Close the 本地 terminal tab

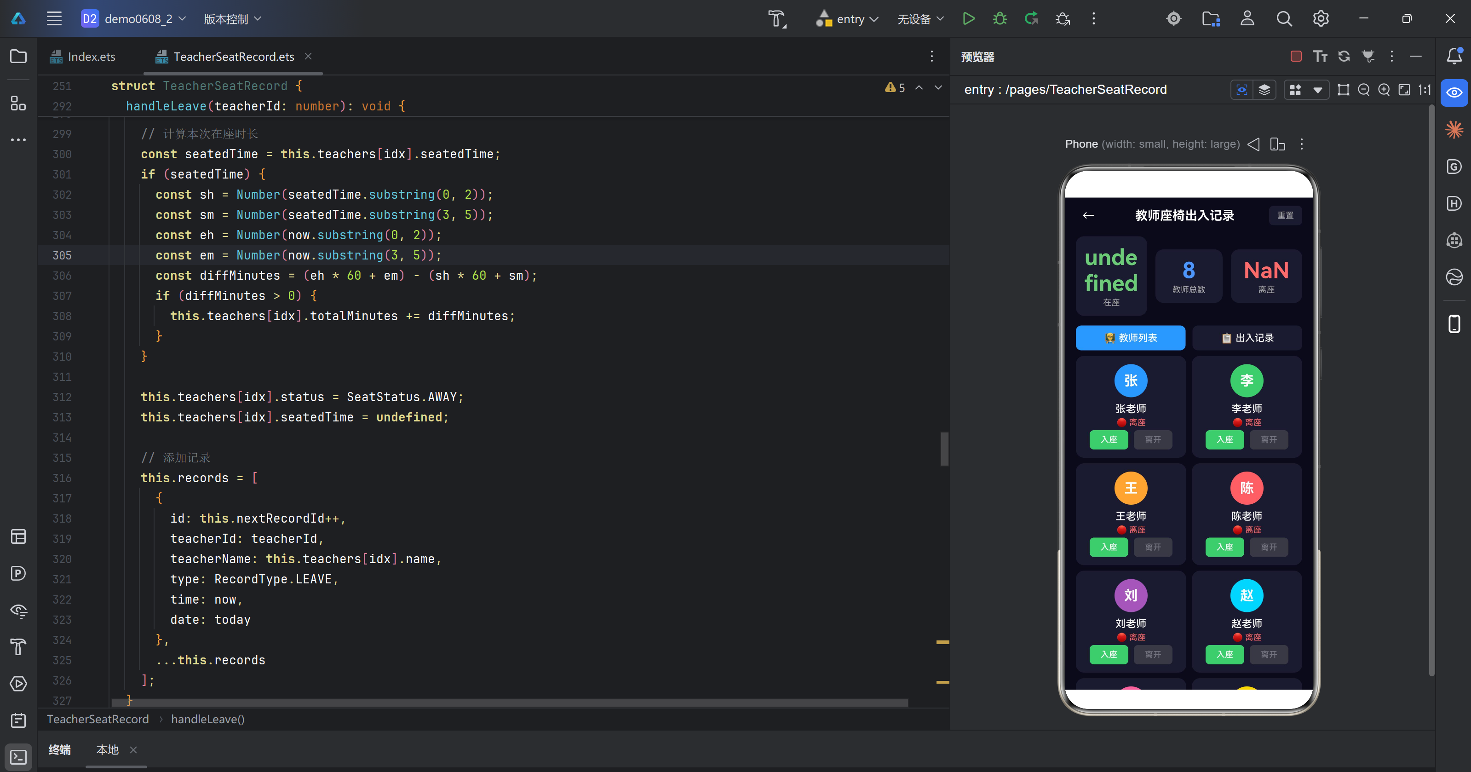[x=134, y=750]
